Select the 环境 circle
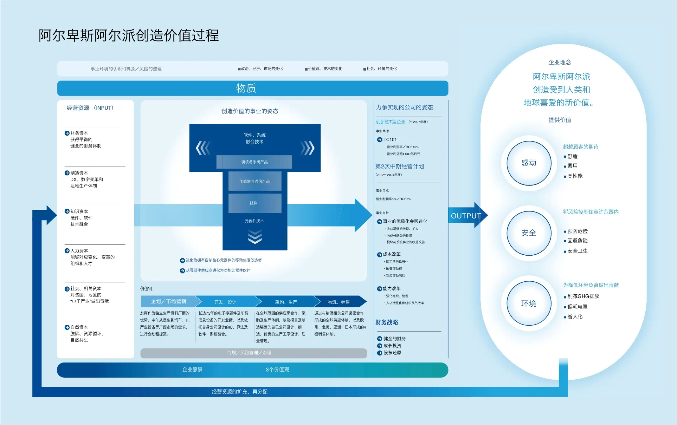 (x=529, y=304)
